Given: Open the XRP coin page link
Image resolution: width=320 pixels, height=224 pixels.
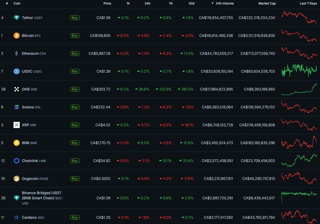Looking at the screenshot, I should [29, 125].
